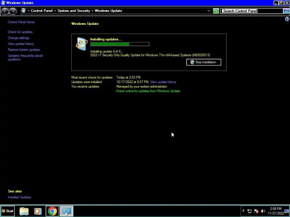
Task: Click the green Refresh button
Action: 216,11
